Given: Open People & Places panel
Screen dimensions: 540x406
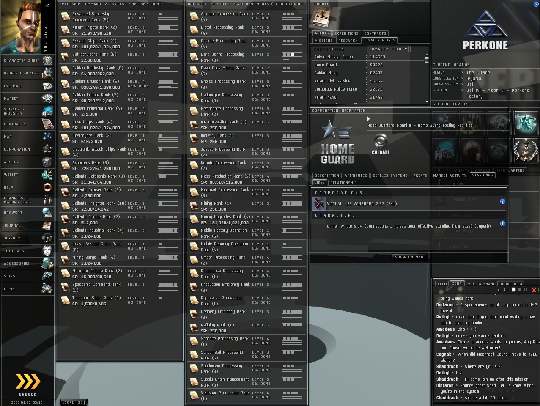Looking at the screenshot, I should [27, 73].
